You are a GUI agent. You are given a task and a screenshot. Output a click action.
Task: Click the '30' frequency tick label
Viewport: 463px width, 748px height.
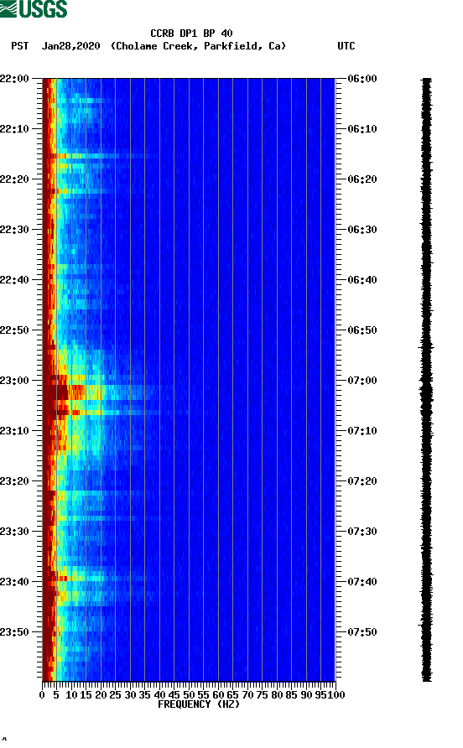[x=130, y=695]
